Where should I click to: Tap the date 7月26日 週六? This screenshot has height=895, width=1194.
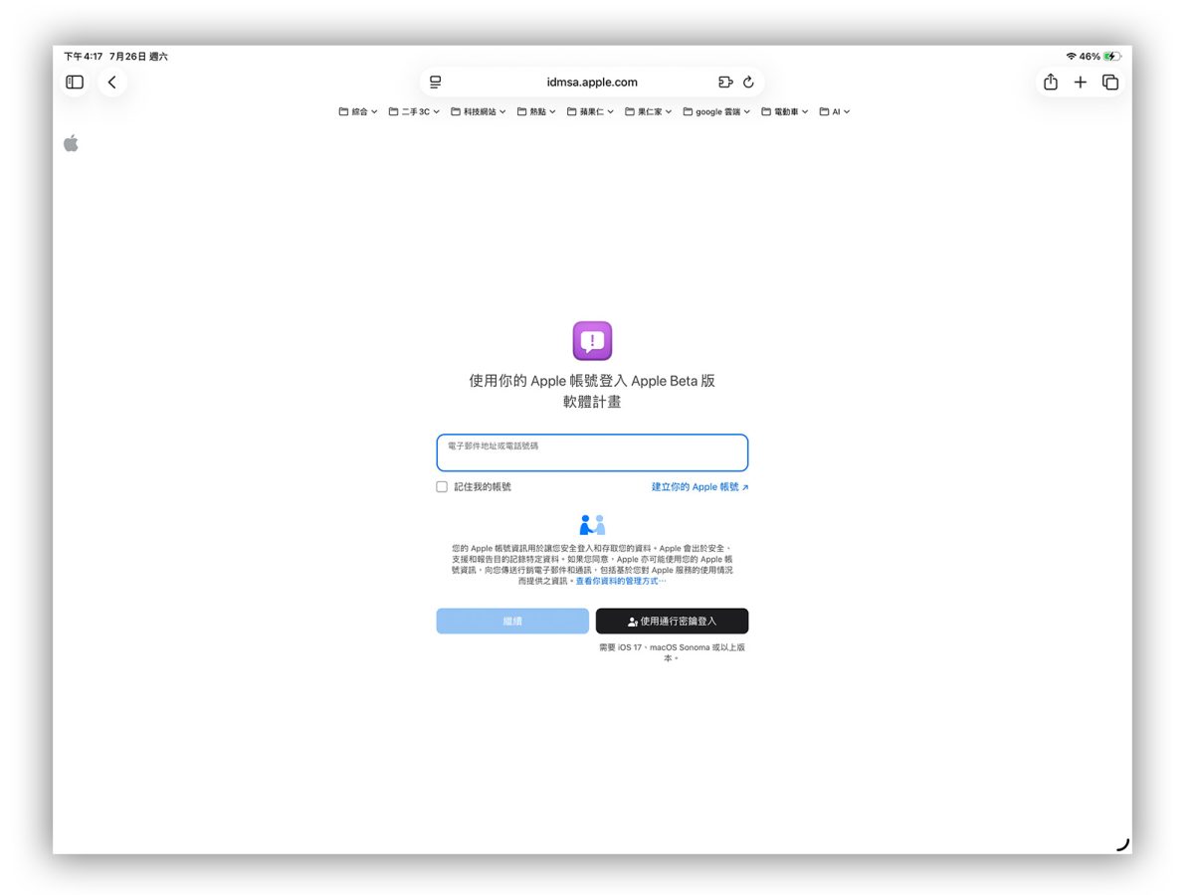139,57
